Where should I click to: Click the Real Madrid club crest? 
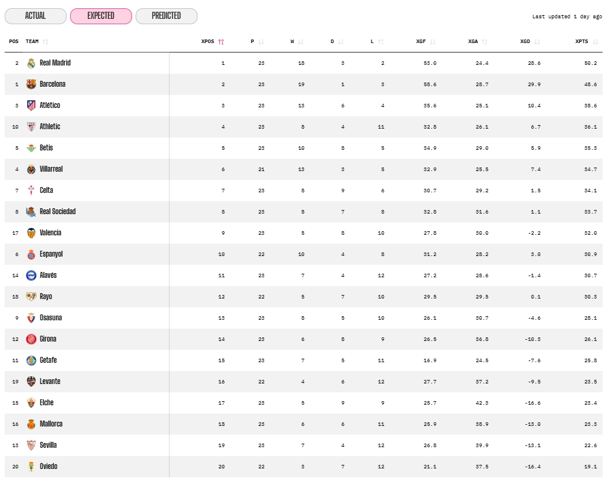click(31, 63)
